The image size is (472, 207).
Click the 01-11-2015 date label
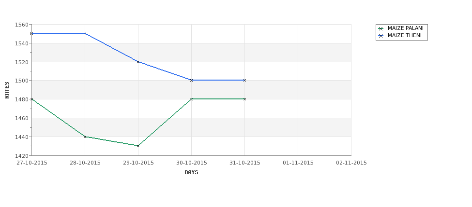(x=298, y=163)
